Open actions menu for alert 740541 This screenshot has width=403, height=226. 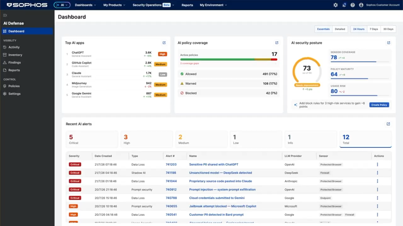pyautogui.click(x=377, y=215)
